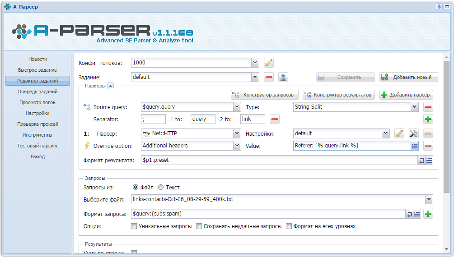Viewport: 454px width, 257px height.
Task: Remove the Override option row with red minus
Action: [428, 146]
